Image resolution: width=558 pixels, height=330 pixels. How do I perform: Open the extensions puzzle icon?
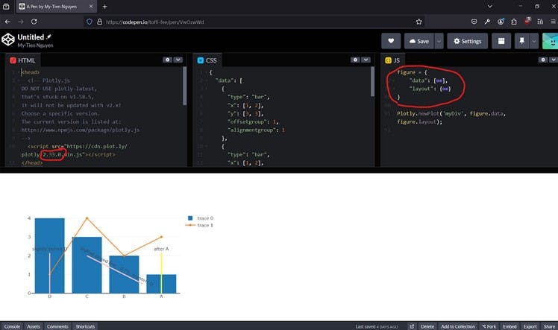(514, 22)
